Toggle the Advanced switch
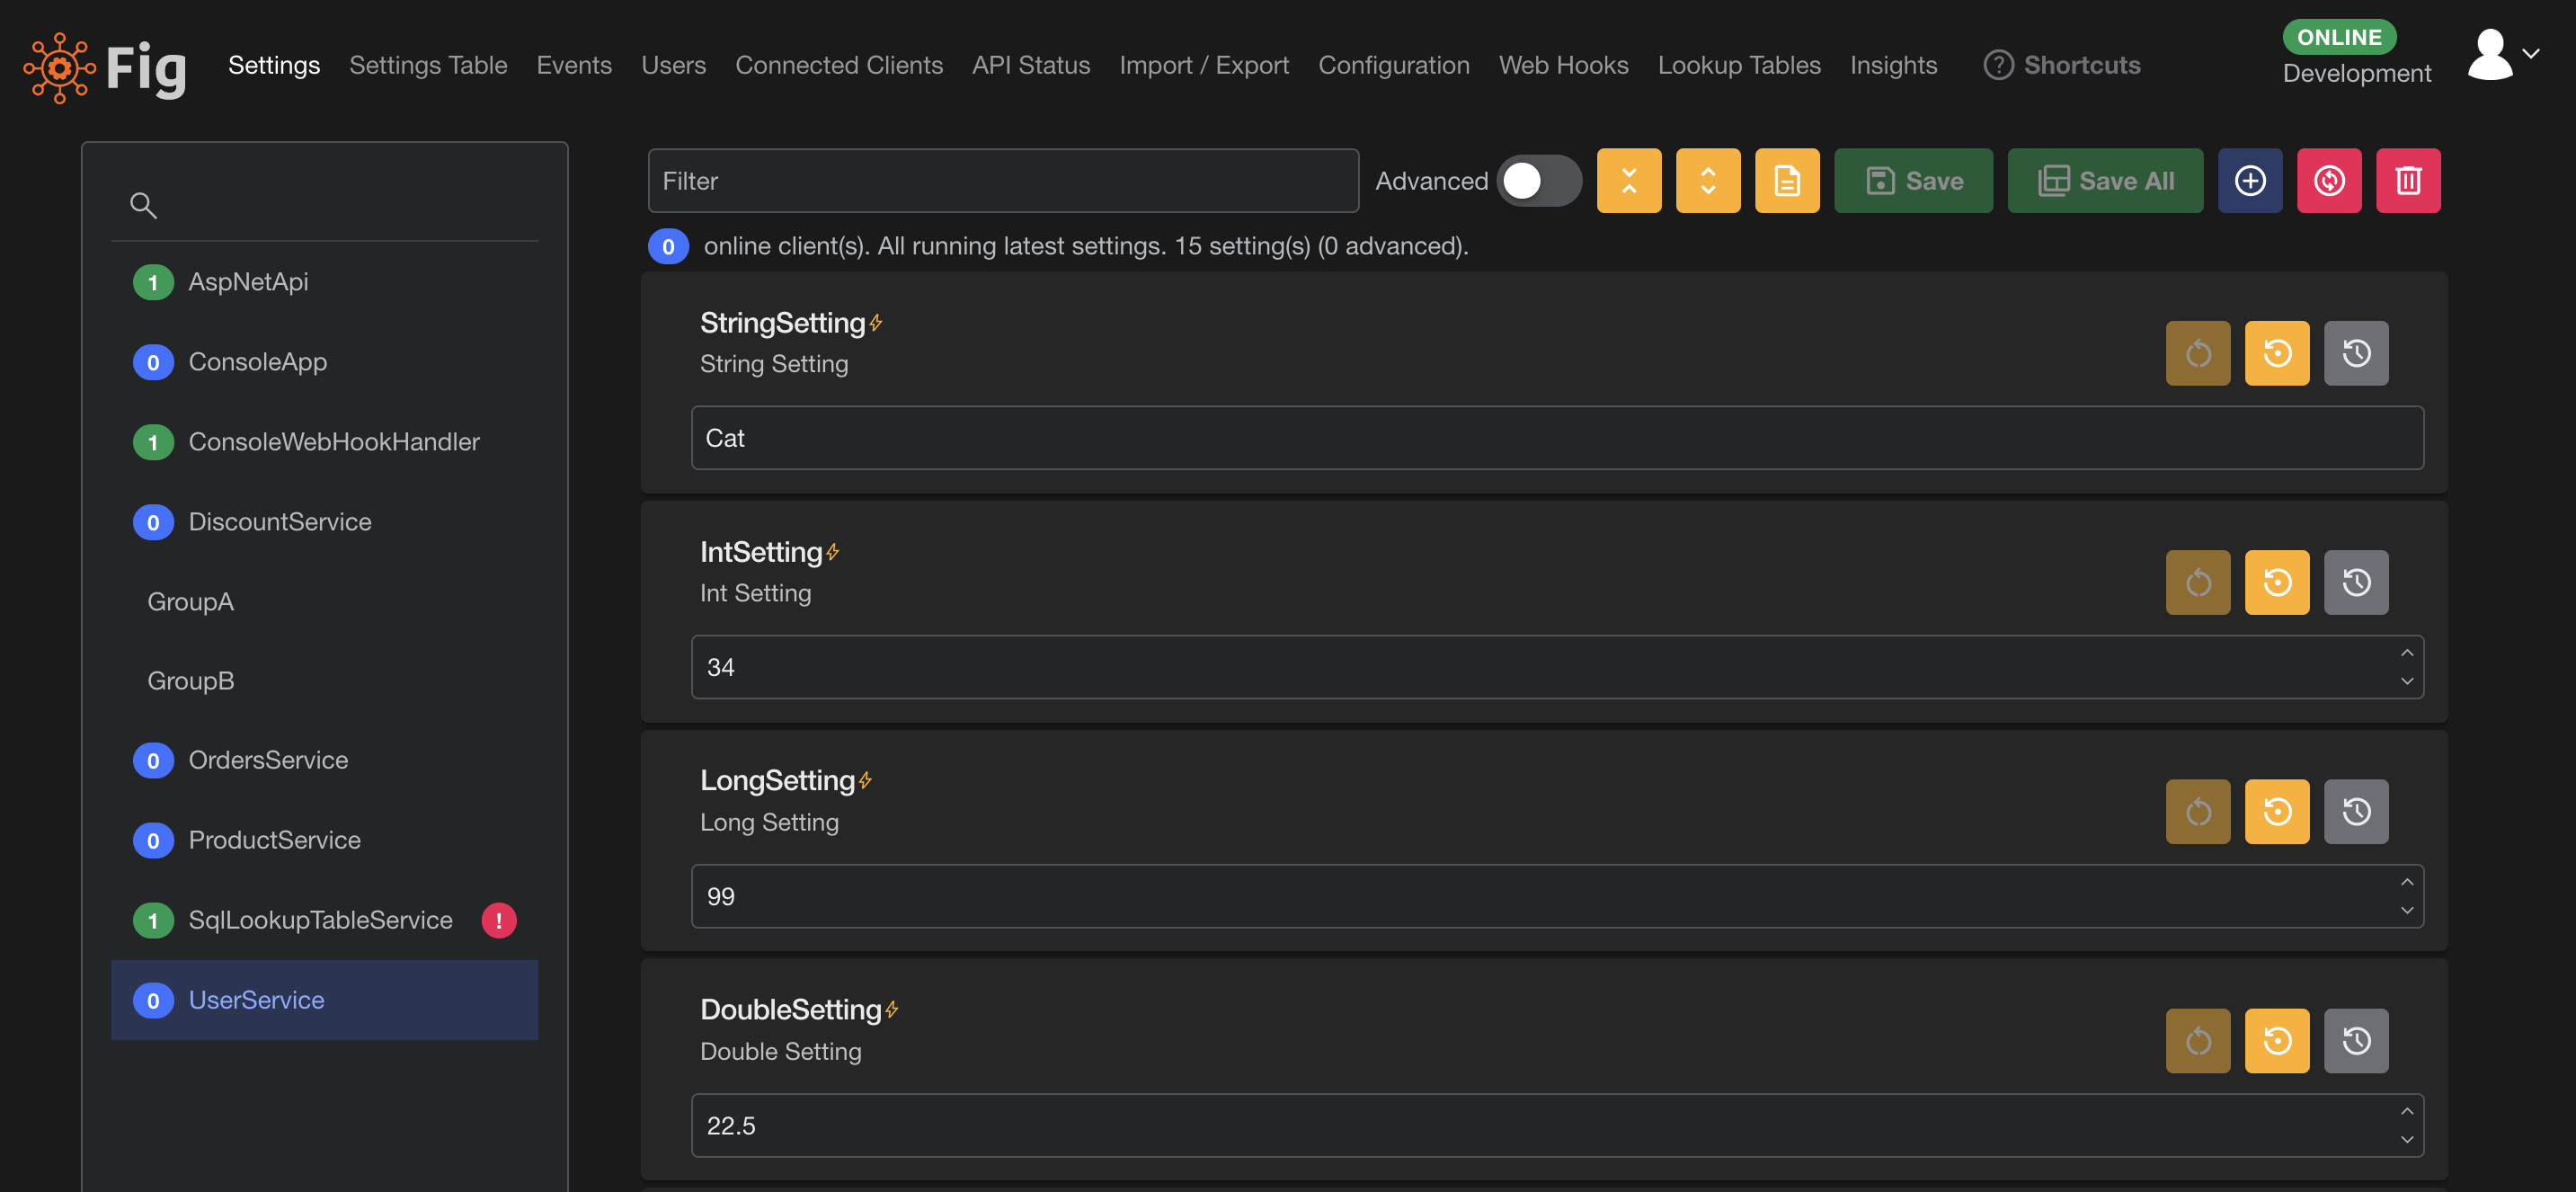Image resolution: width=2576 pixels, height=1192 pixels. (1539, 181)
